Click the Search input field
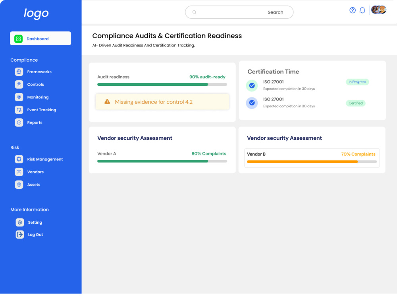 tap(239, 12)
